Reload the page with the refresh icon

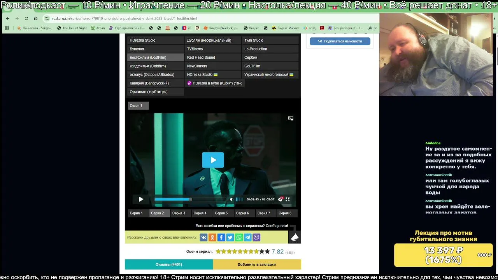pos(26,18)
